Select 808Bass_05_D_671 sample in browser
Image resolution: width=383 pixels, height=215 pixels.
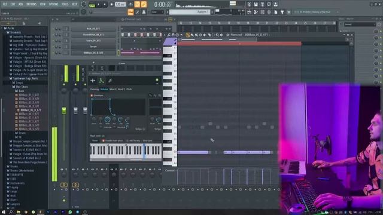[x=30, y=110]
